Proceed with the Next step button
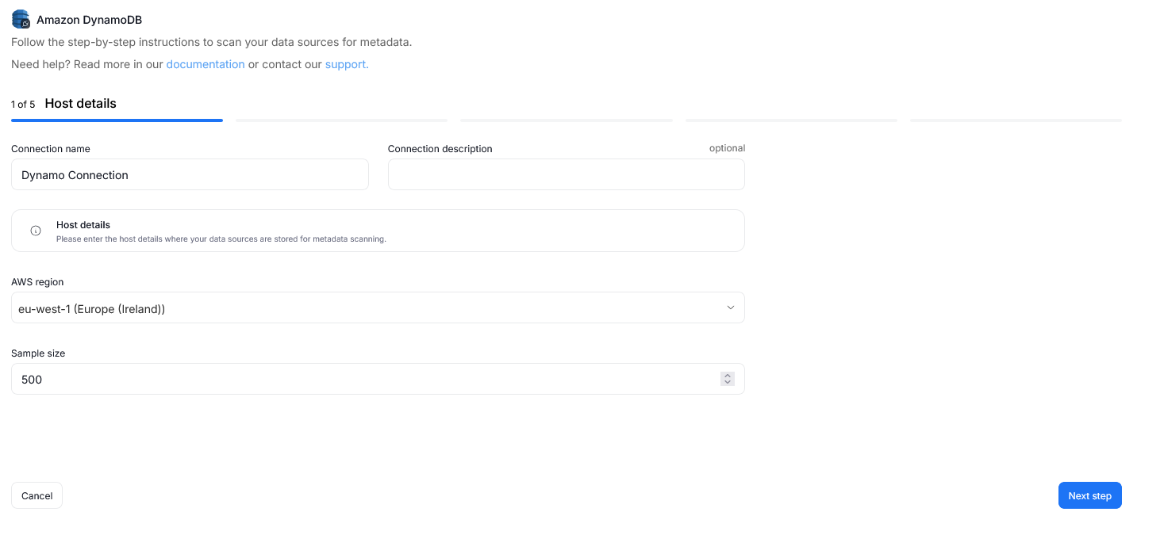Viewport: 1164px width, 550px height. point(1090,495)
